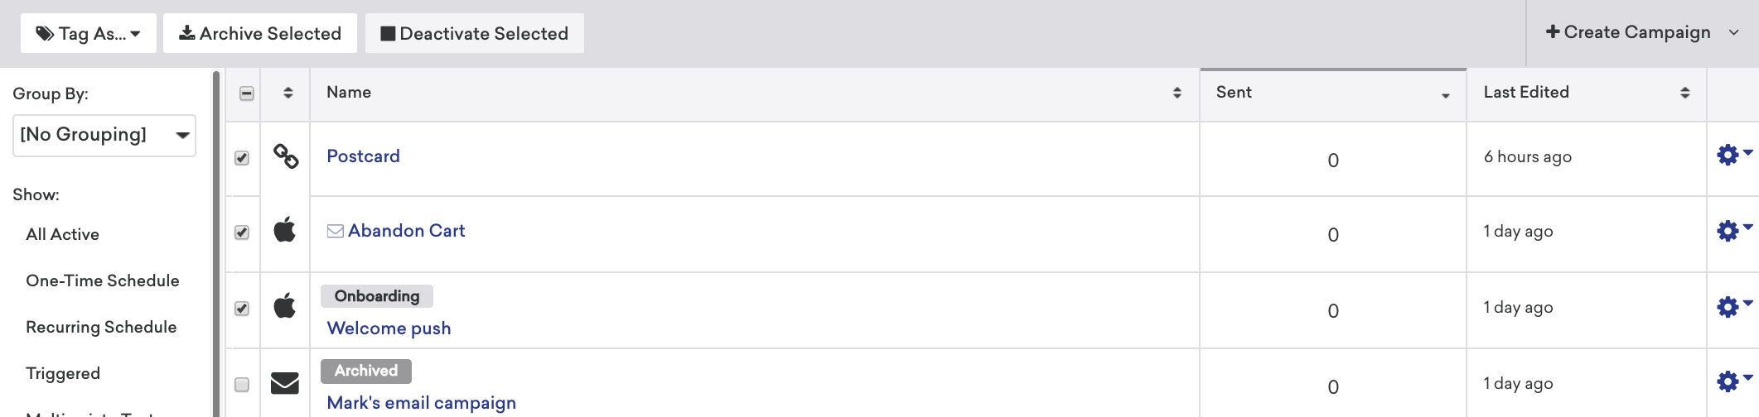The height and width of the screenshot is (417, 1759).
Task: Click the Apple icon beside Abandon Cart
Action: [x=285, y=229]
